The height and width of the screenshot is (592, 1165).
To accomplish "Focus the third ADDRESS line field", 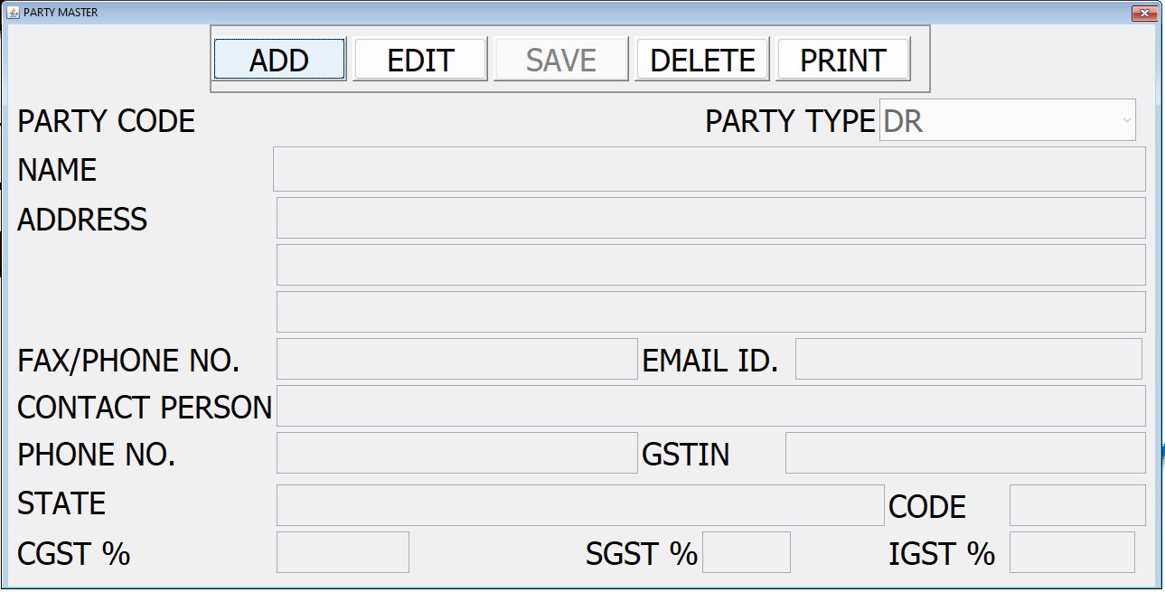I will [710, 312].
